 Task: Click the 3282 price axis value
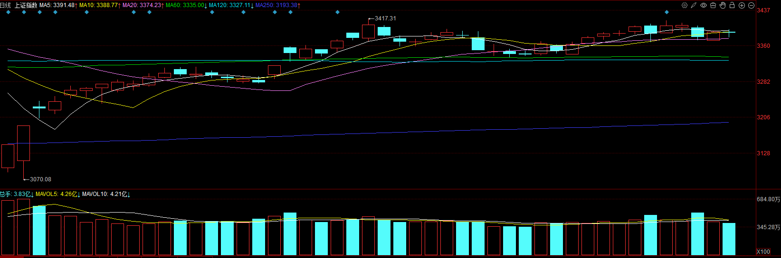[x=763, y=82]
